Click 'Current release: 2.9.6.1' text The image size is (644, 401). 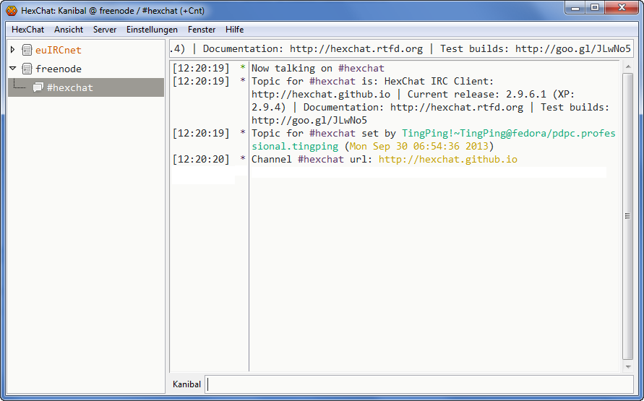tap(476, 95)
